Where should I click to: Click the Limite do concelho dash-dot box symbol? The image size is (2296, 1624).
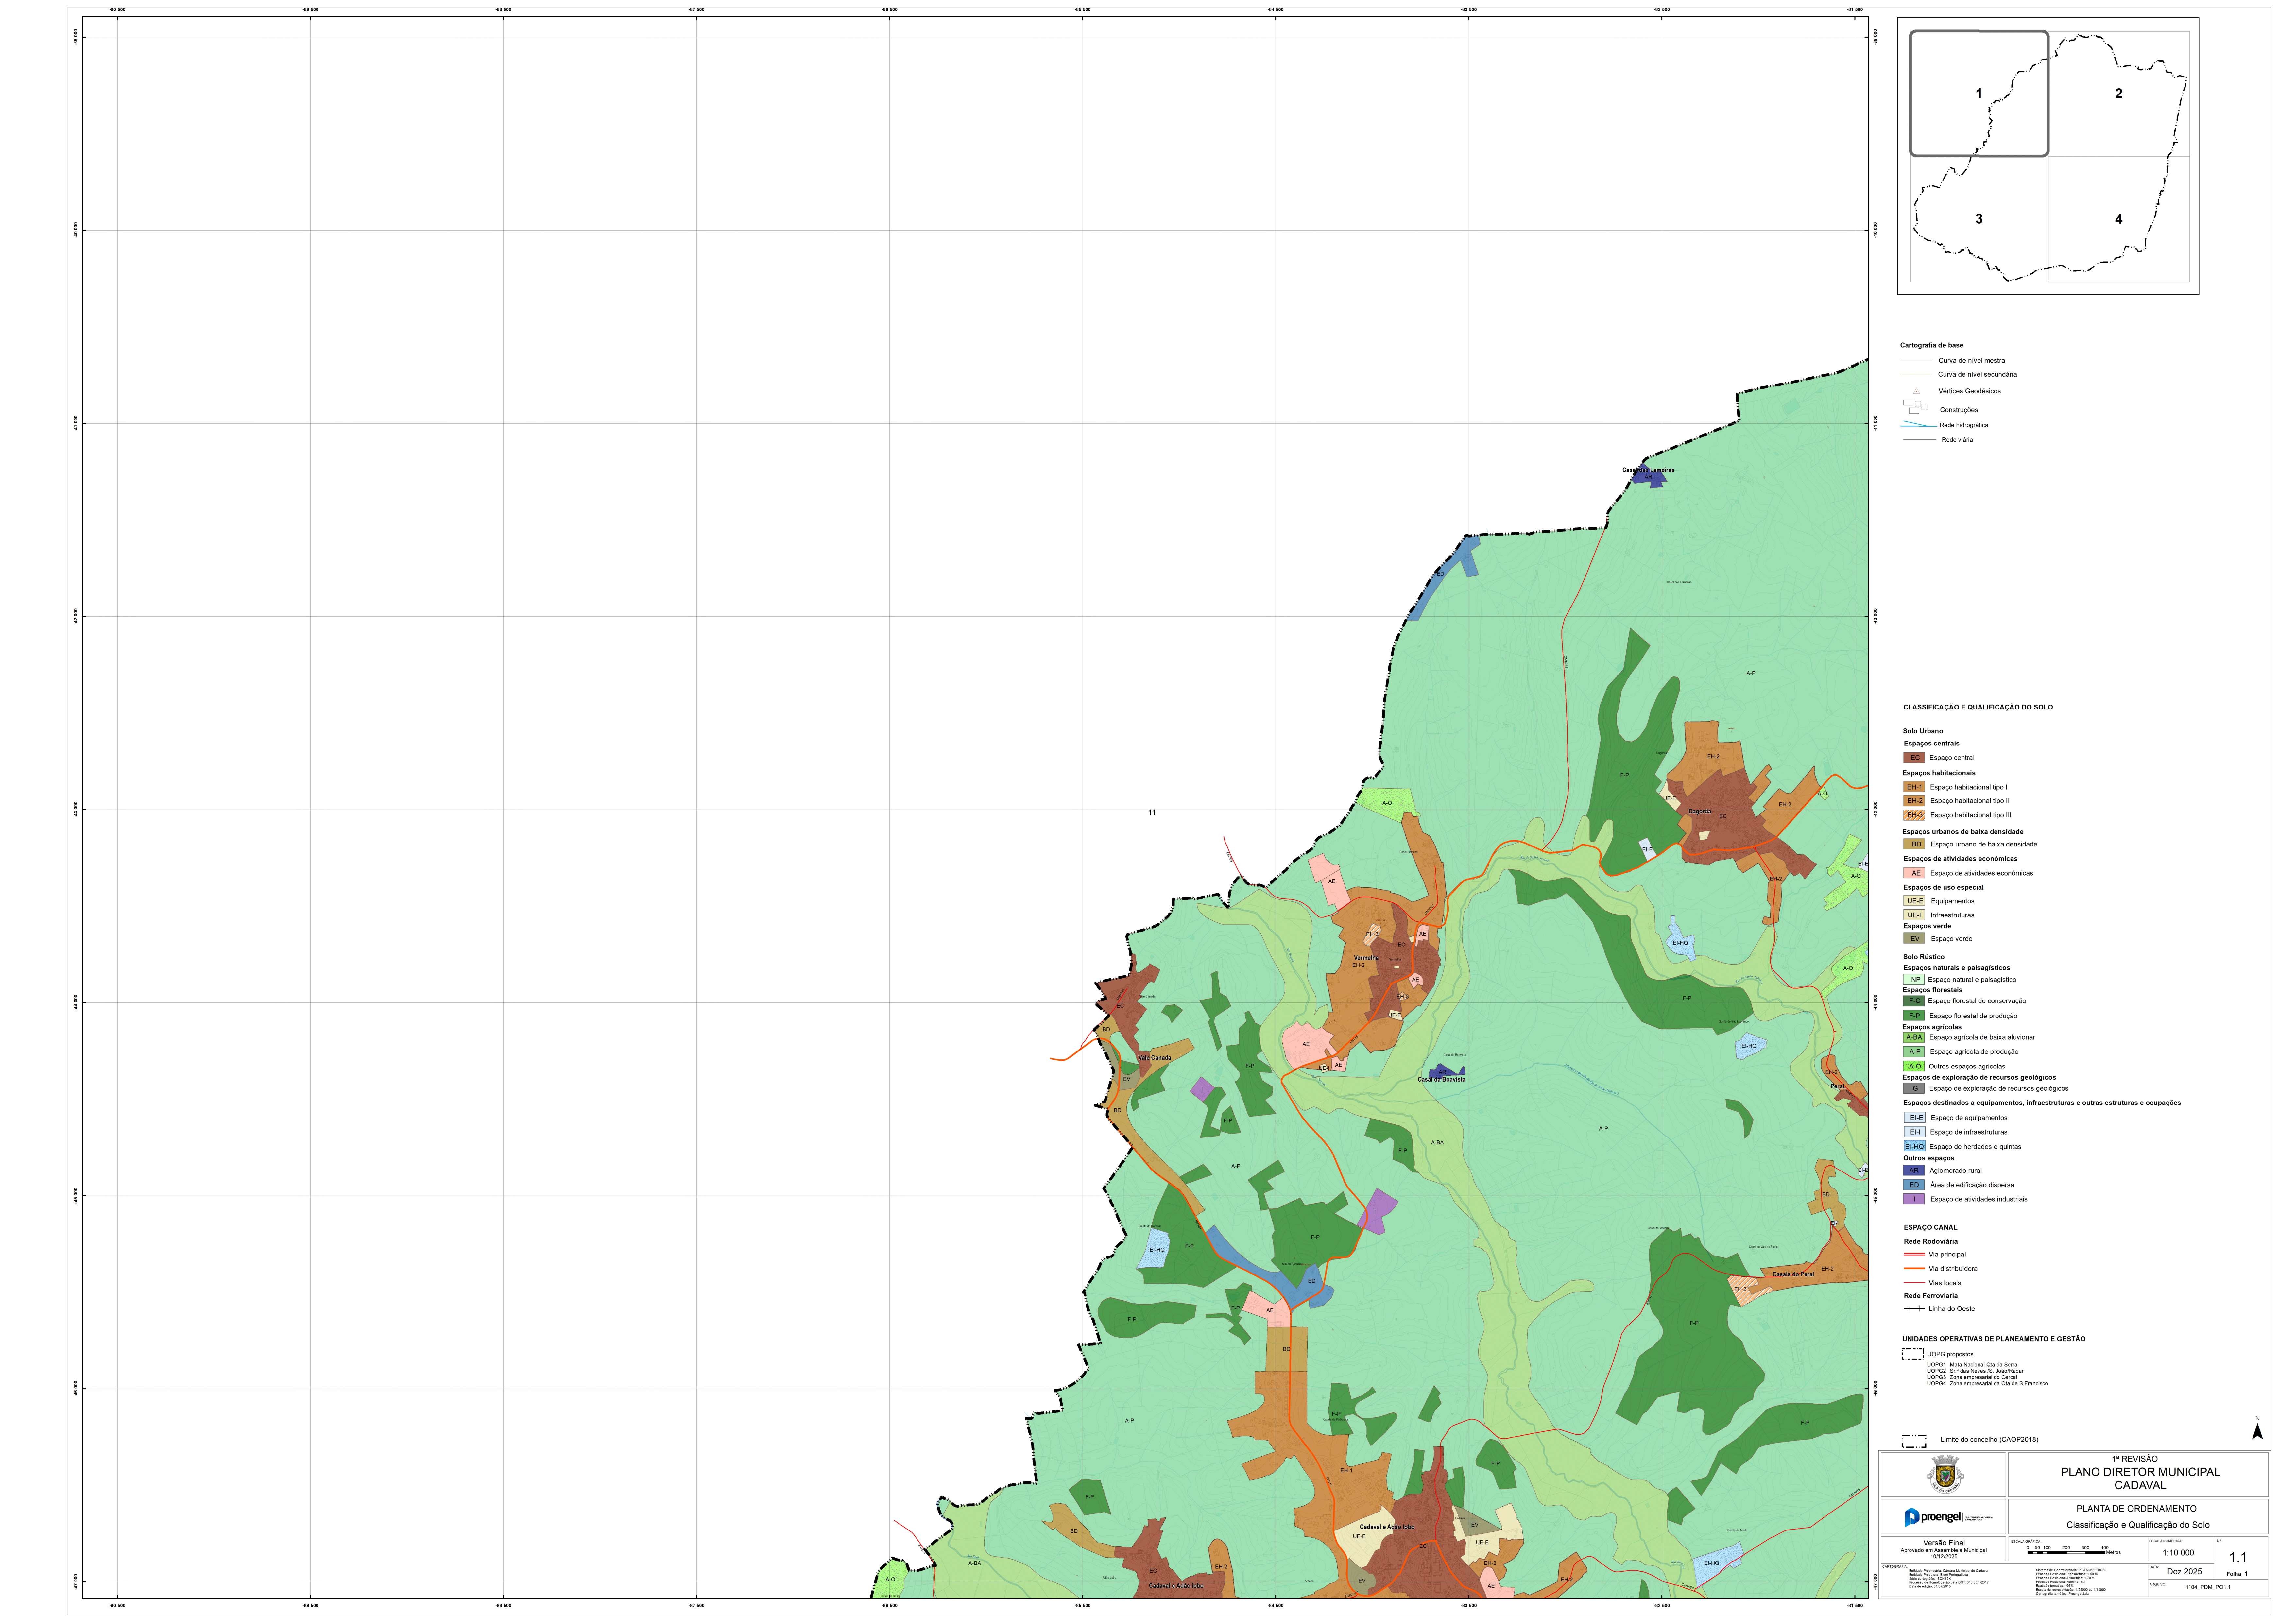[x=1914, y=1441]
